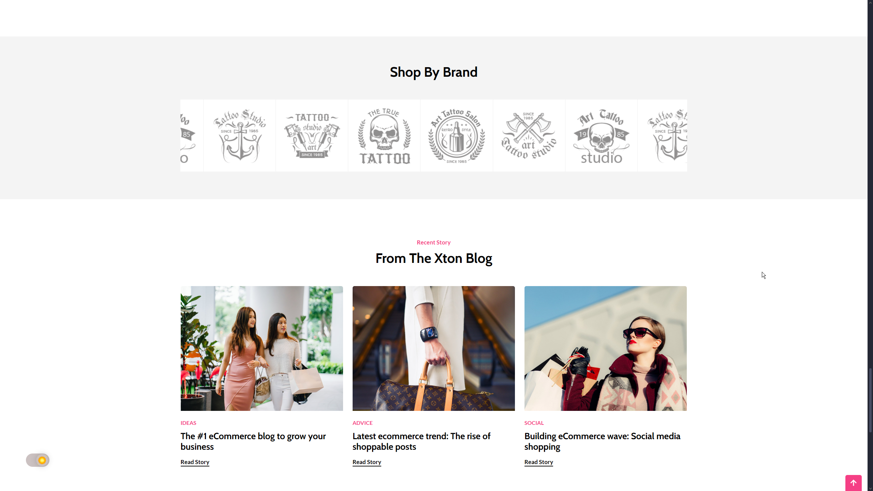Open the two women shopping blog image
This screenshot has height=491, width=873.
click(262, 348)
